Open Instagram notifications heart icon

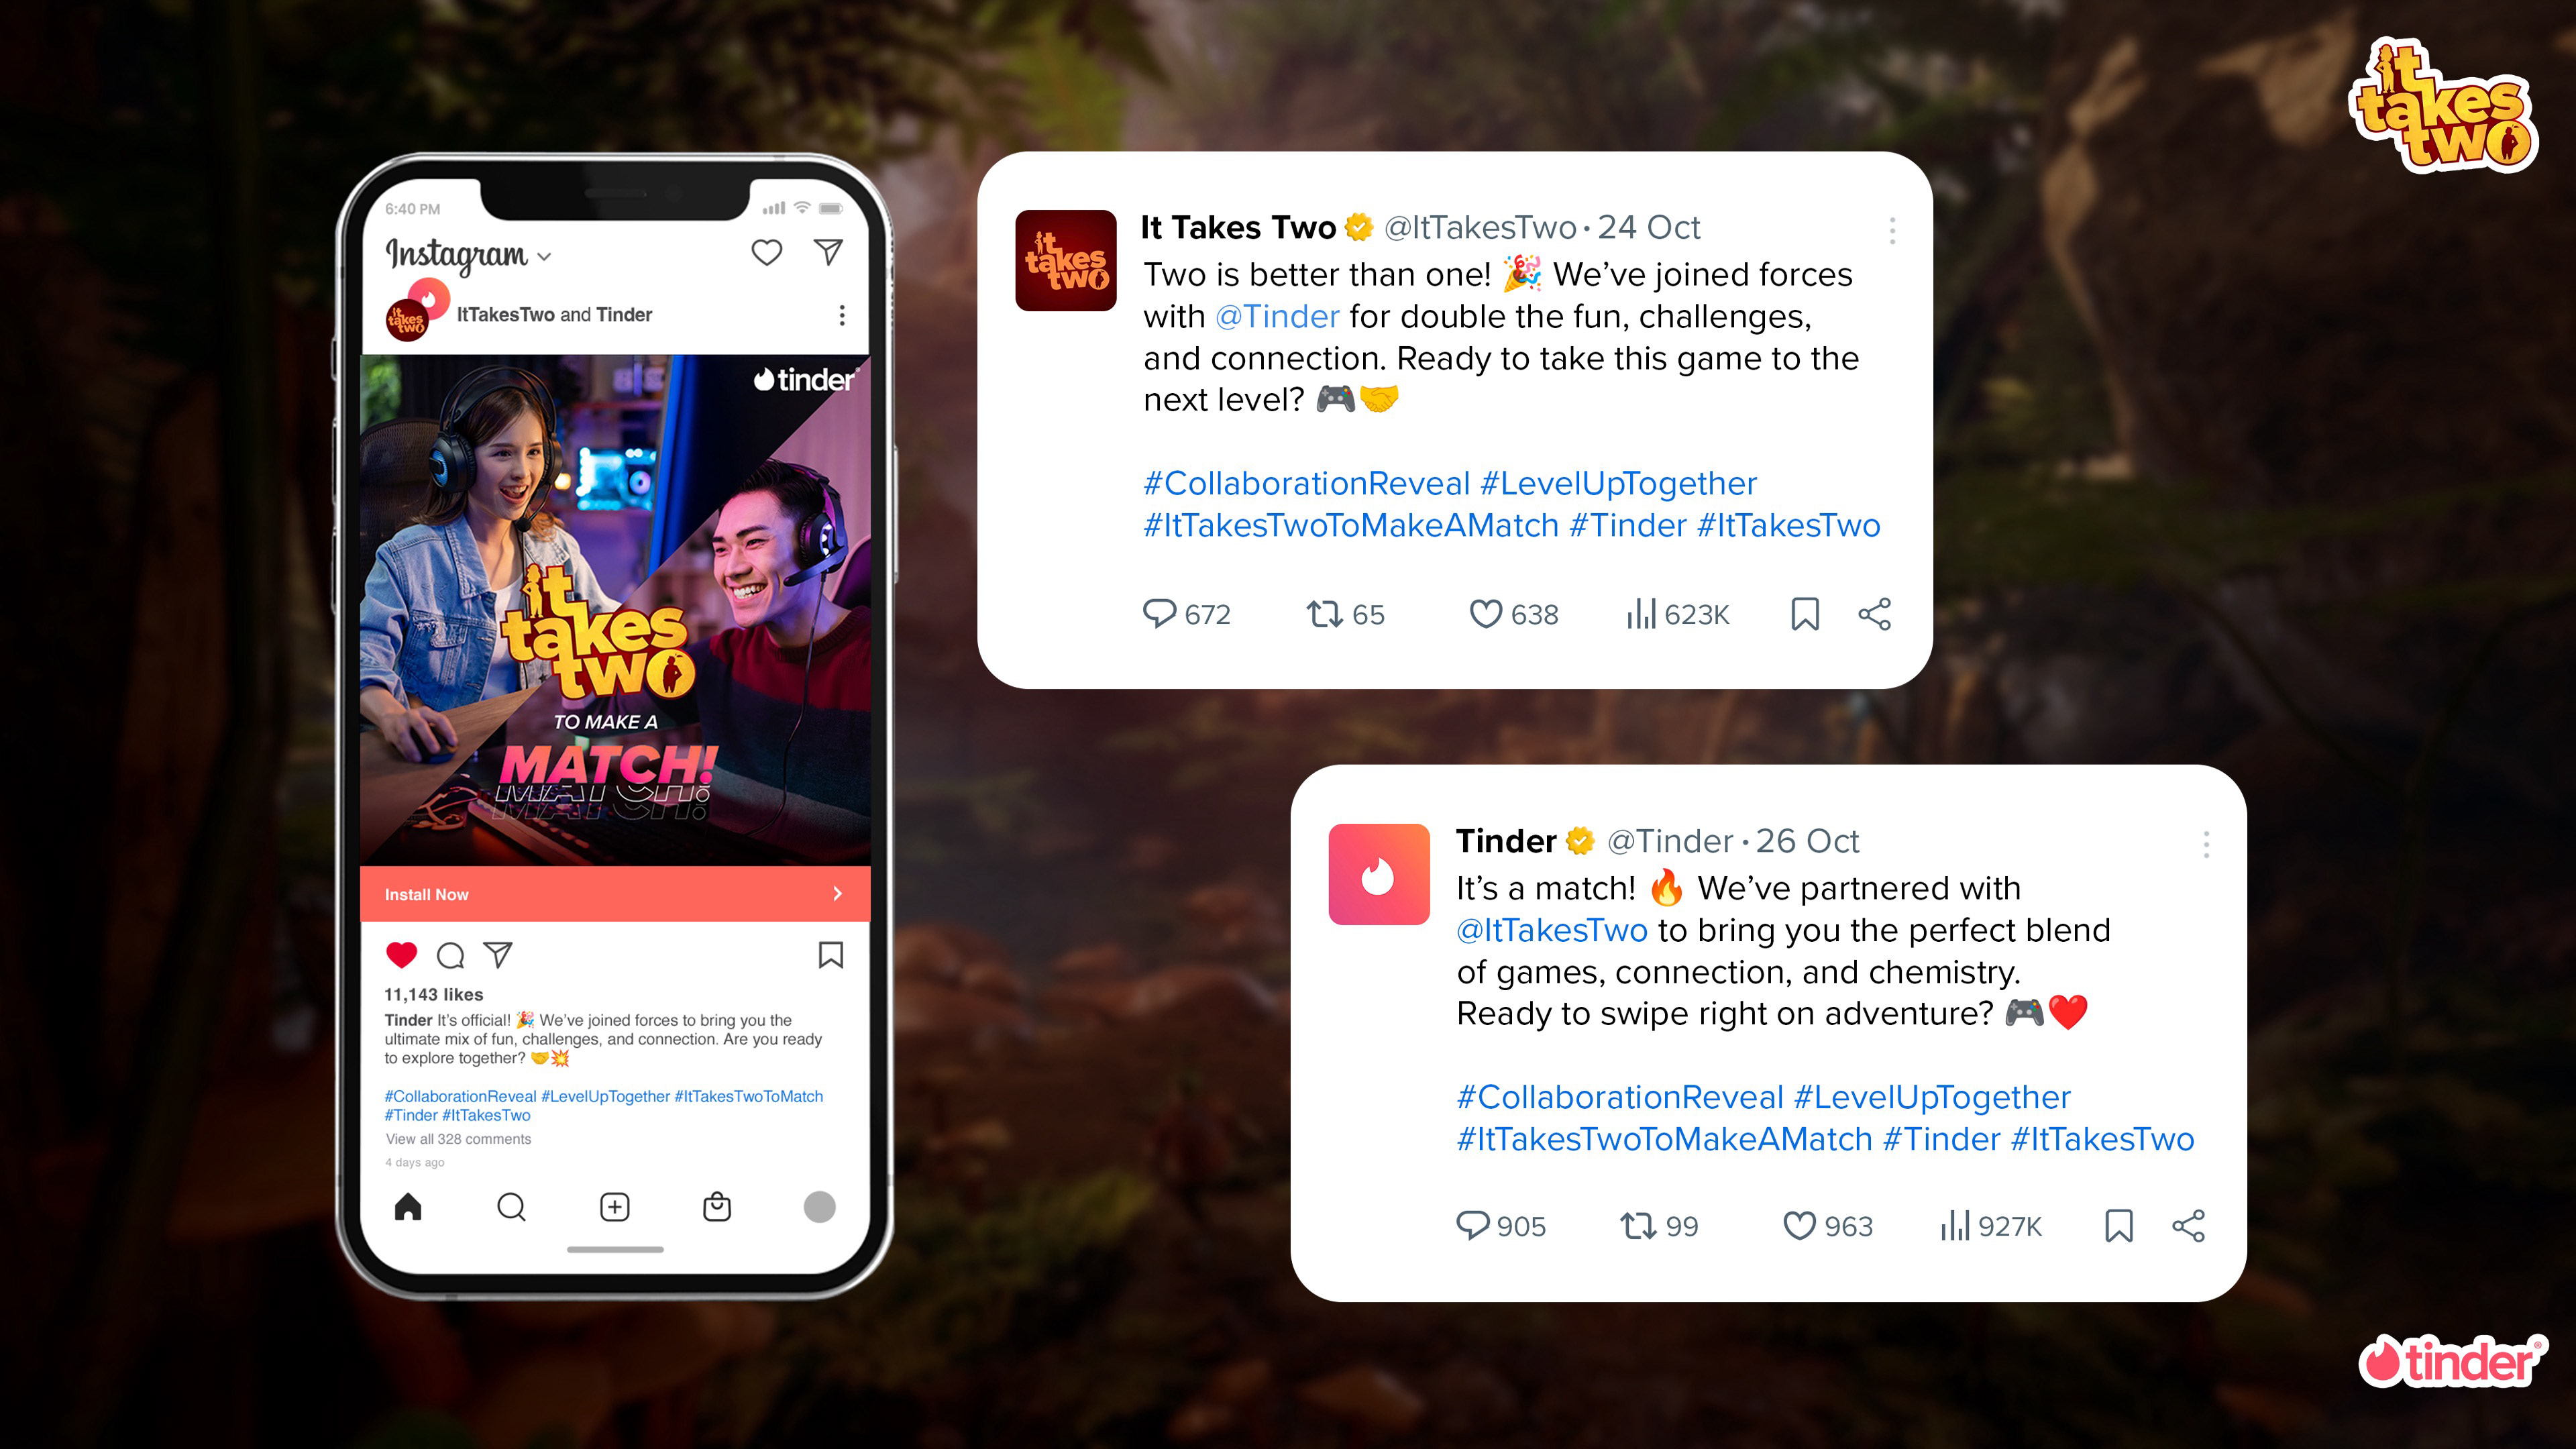coord(766,252)
